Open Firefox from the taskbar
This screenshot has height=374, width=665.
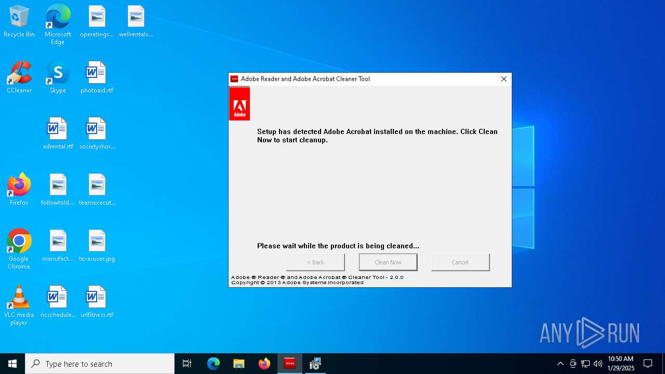point(264,364)
